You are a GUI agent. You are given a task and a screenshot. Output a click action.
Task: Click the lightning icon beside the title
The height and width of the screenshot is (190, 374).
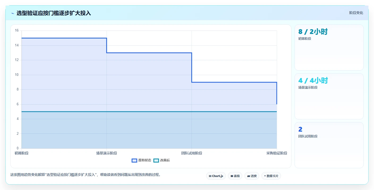pyautogui.click(x=12, y=13)
